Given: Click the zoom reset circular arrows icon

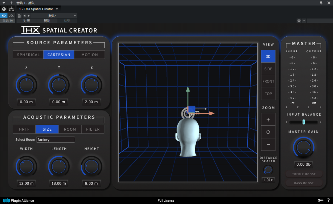Looking at the screenshot, I should click(268, 132).
